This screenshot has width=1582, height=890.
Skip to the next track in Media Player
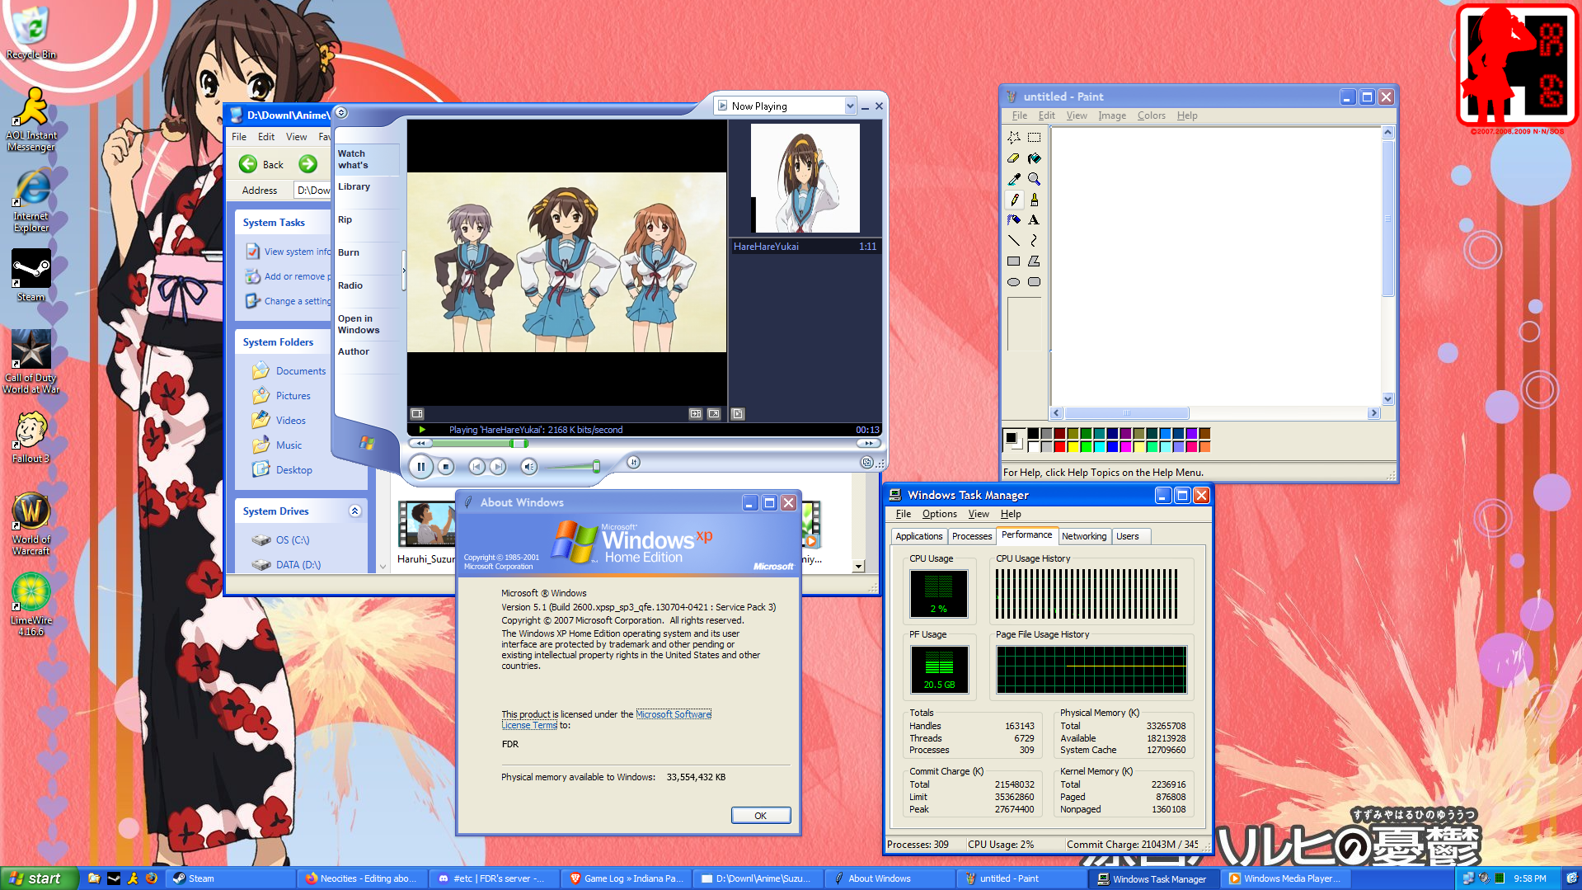pyautogui.click(x=497, y=467)
